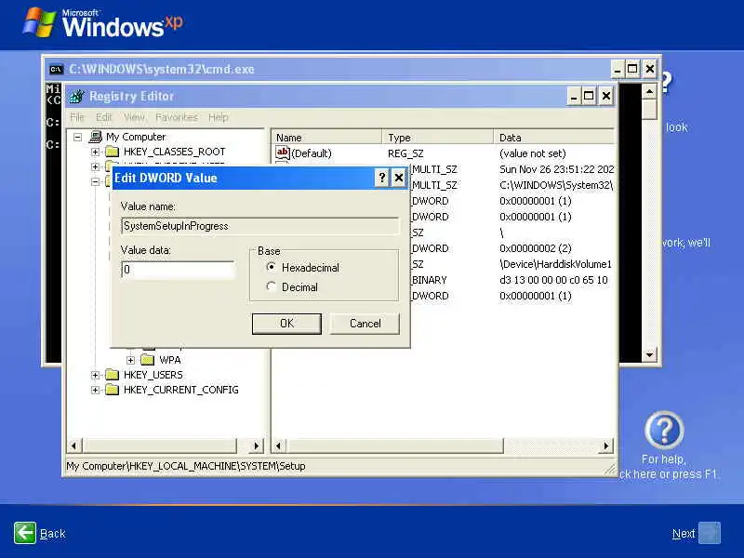744x558 pixels.
Task: Select the My Computer tree label
Action: pos(136,137)
